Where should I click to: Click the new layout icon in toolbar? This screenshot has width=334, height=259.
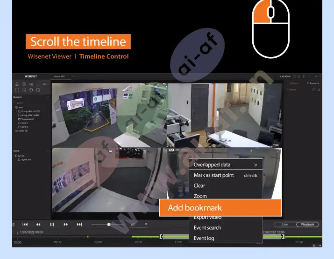pyautogui.click(x=38, y=90)
